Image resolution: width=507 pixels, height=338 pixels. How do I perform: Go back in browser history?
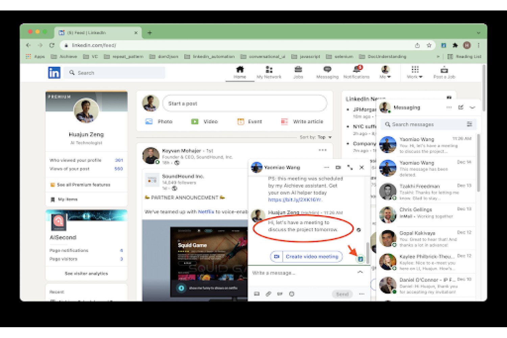(x=28, y=45)
